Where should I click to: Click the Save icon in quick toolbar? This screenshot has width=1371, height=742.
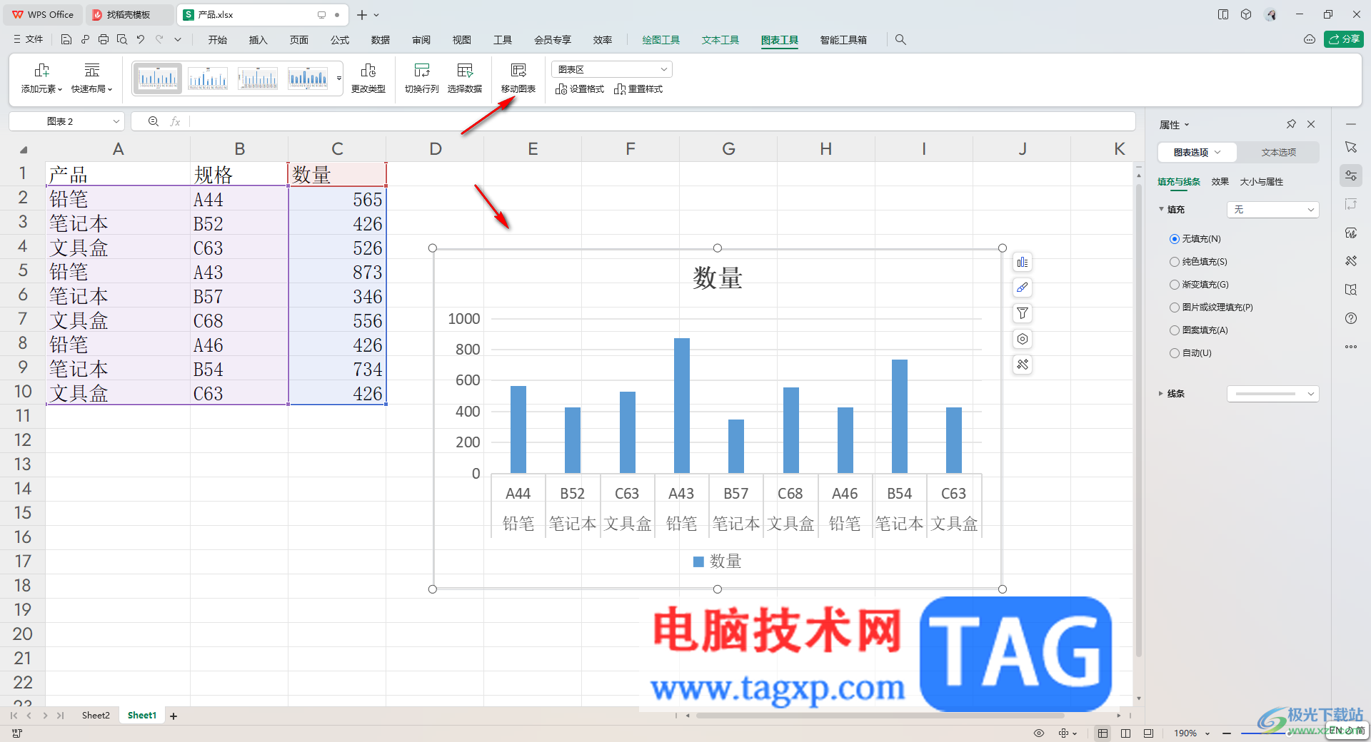click(x=66, y=40)
